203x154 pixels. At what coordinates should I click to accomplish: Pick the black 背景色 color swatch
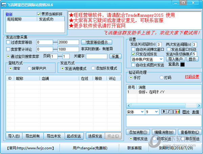point(182,64)
